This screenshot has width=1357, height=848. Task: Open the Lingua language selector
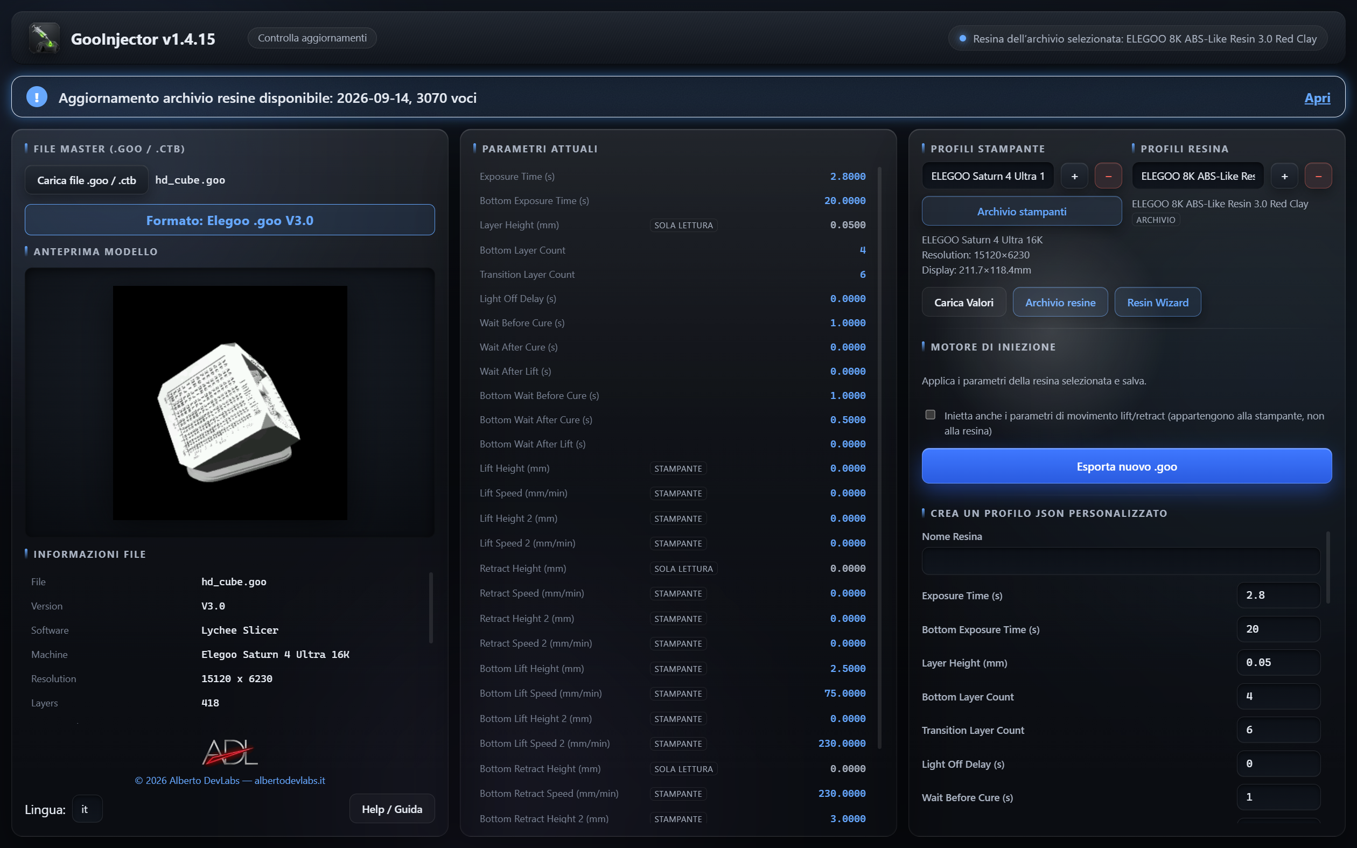click(87, 809)
